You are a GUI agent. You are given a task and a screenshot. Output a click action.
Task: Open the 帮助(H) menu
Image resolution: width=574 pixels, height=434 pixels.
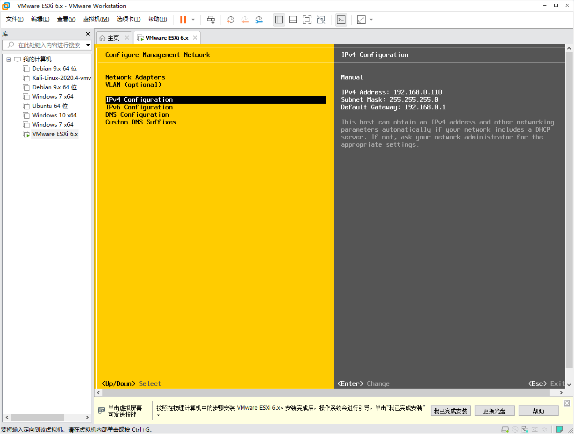point(158,19)
